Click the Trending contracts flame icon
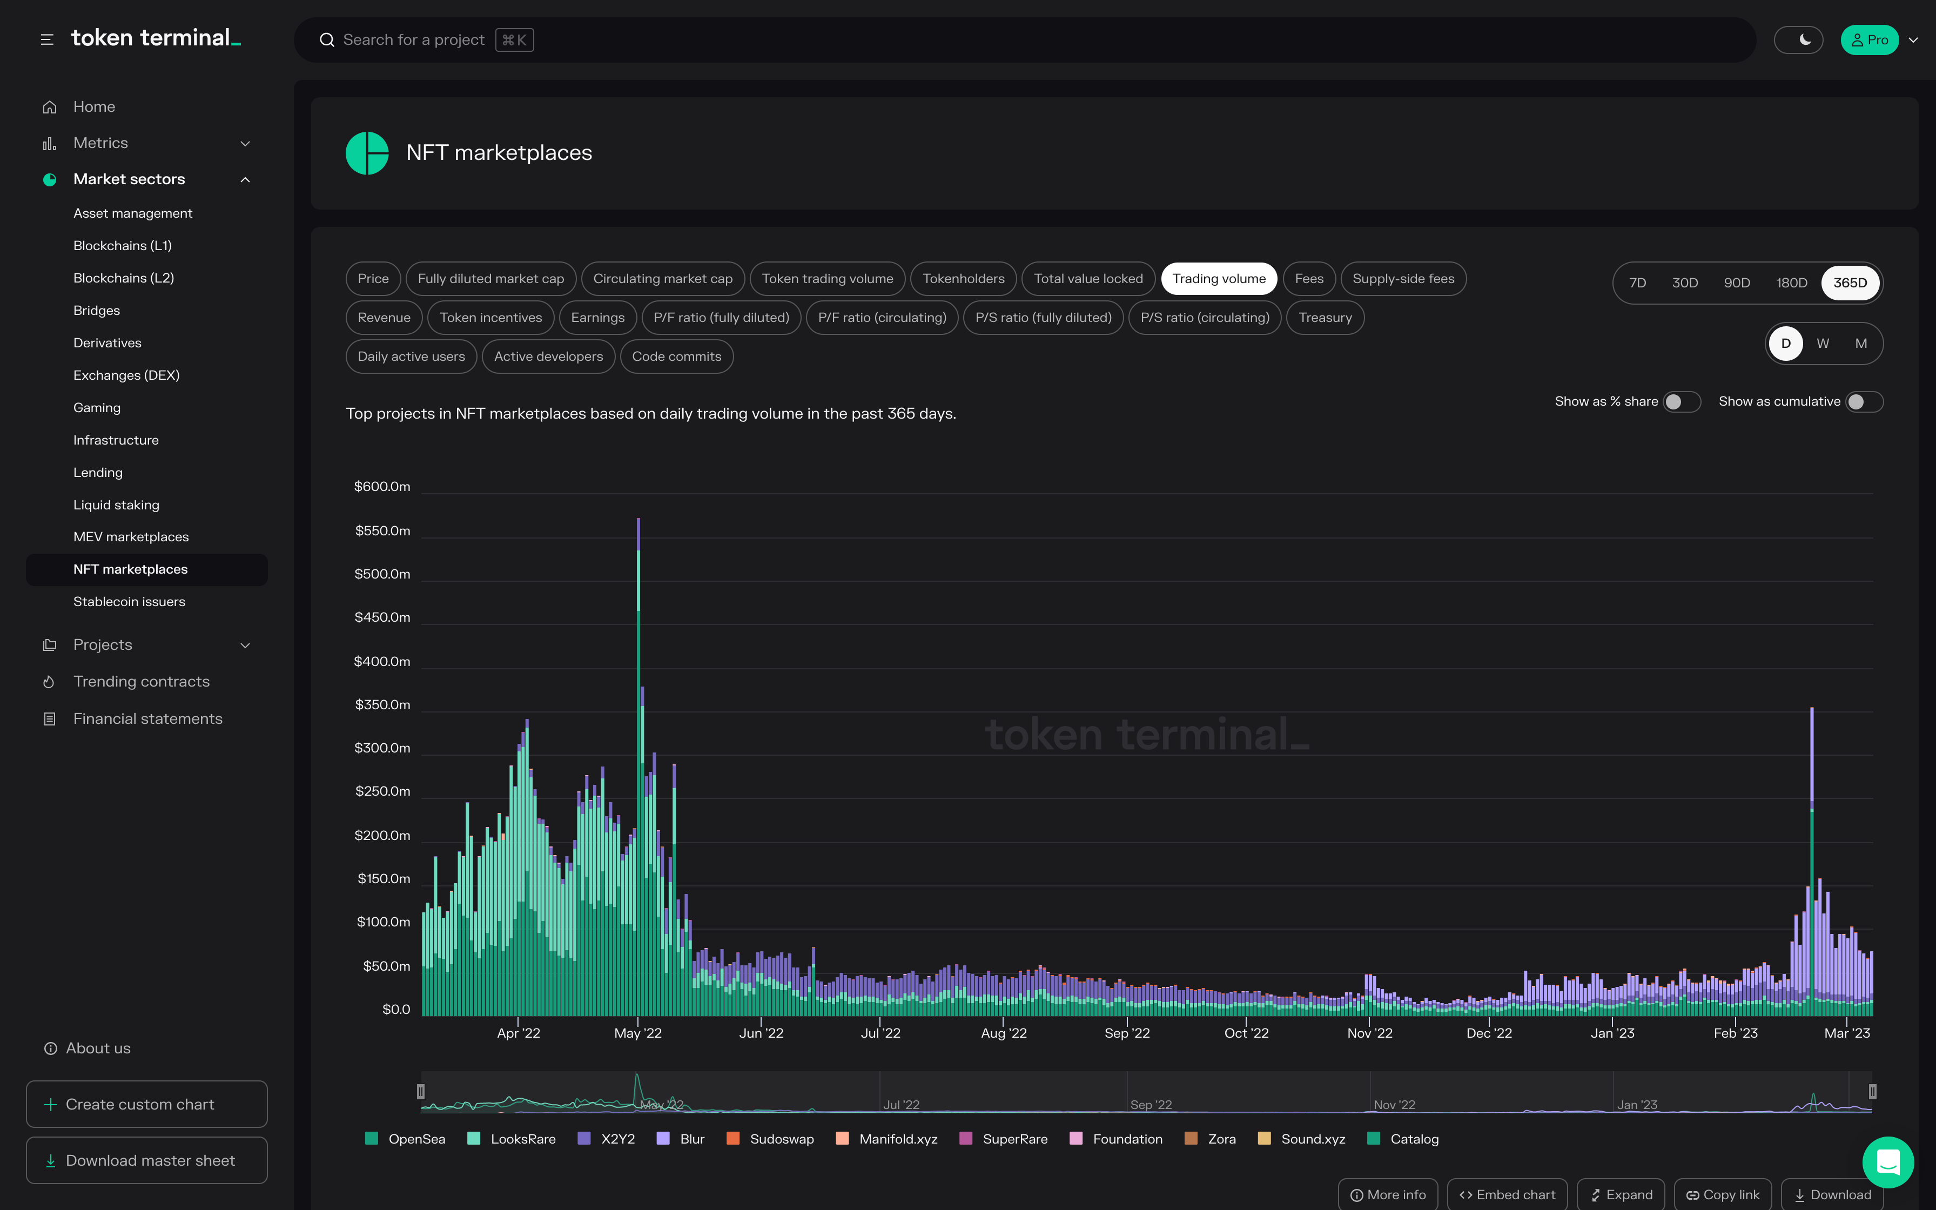 click(x=50, y=682)
